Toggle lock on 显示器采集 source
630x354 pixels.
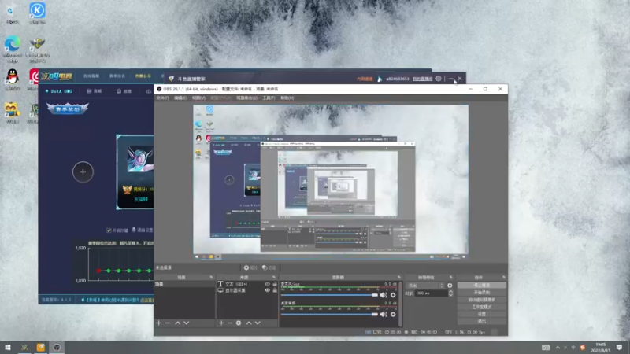point(275,290)
